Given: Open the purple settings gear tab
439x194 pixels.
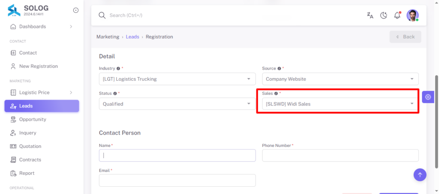Looking at the screenshot, I should tap(428, 97).
